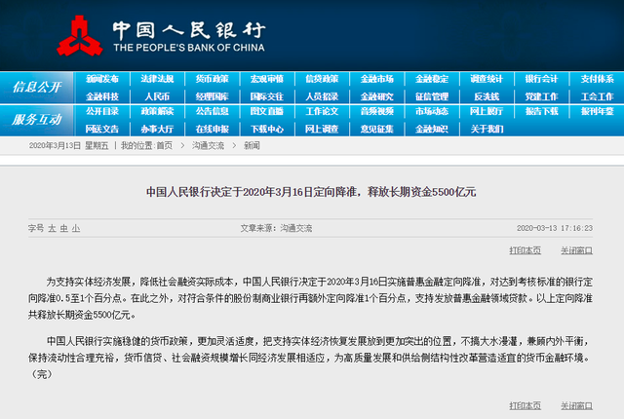Viewport: 624px width, 419px height.
Task: Go to 新闻发布 in navigation
Action: coord(102,79)
